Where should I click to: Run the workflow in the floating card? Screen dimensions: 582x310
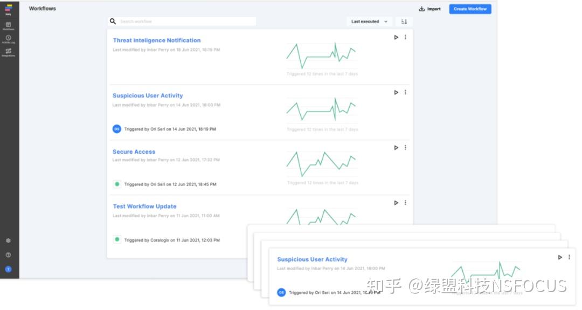[x=560, y=257]
